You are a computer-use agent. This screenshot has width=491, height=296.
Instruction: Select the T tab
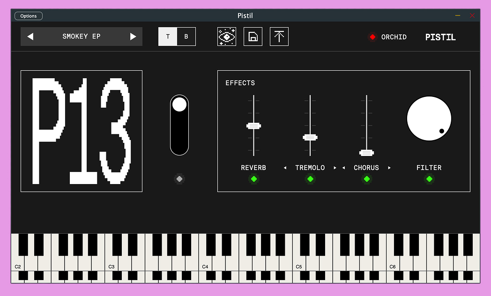[x=168, y=37]
